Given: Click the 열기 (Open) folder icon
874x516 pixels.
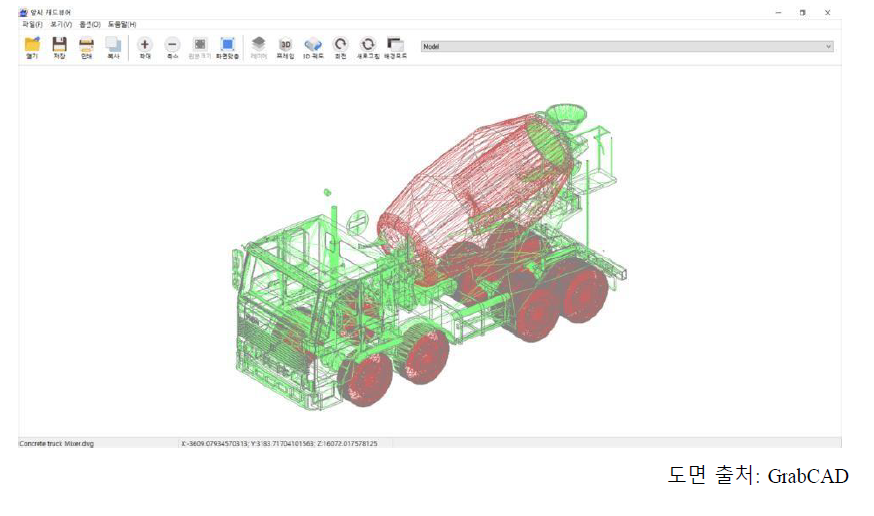Looking at the screenshot, I should click(x=32, y=44).
